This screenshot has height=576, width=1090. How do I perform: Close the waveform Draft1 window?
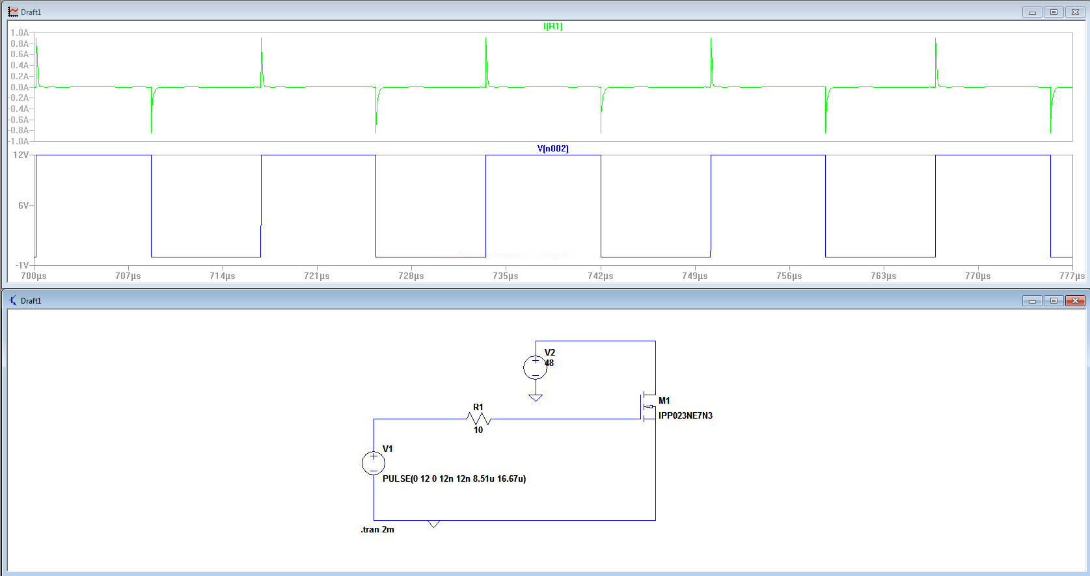coord(1075,12)
